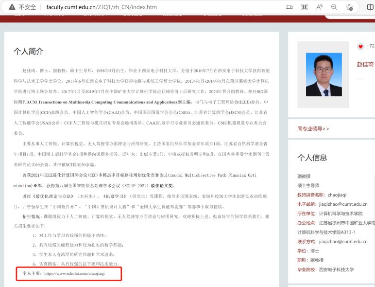375x287 pixels.
Task: Click the QR code apps icon in address bar
Action: tap(305, 7)
